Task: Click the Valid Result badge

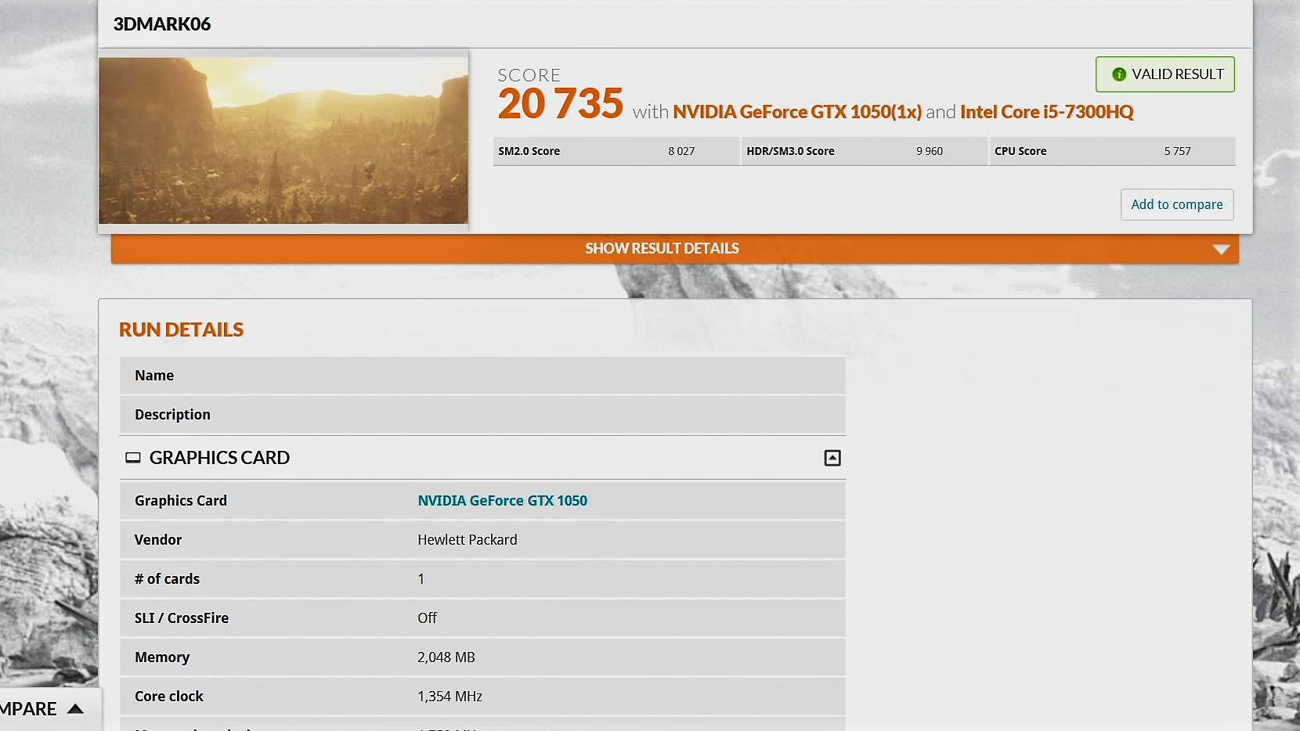Action: tap(1165, 74)
